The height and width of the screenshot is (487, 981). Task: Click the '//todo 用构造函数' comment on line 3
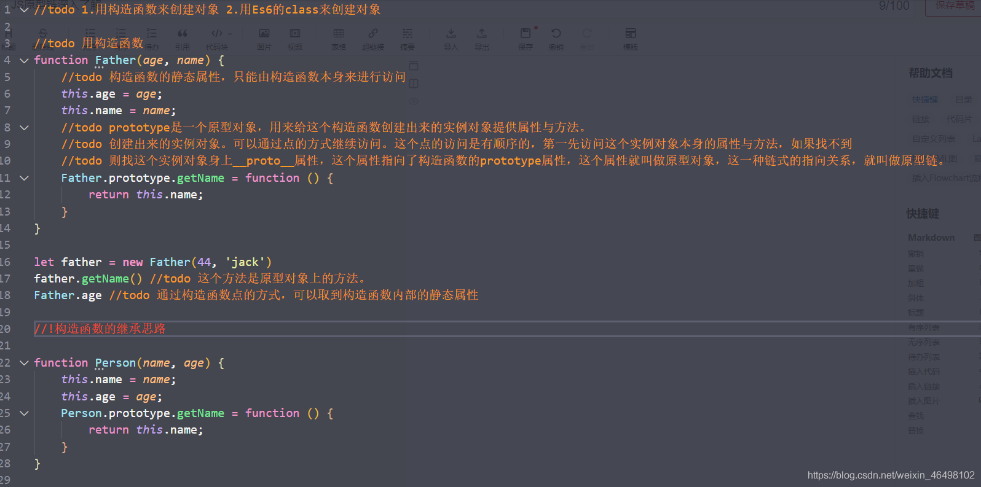89,44
